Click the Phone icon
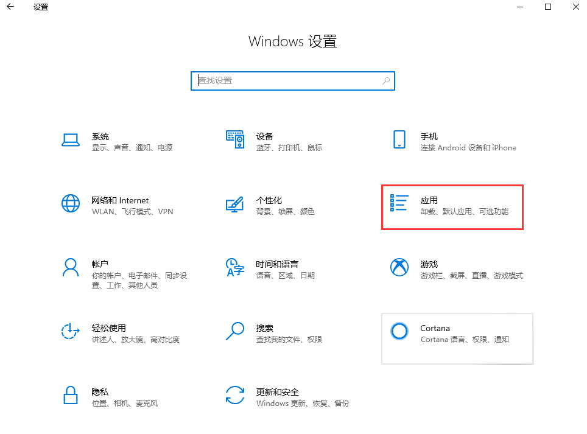587x434 pixels. pos(399,139)
